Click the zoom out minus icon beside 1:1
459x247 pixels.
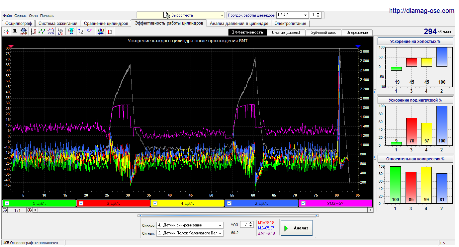tap(5, 210)
